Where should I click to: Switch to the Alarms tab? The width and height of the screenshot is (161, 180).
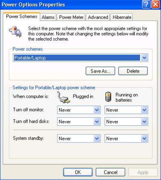point(48,17)
